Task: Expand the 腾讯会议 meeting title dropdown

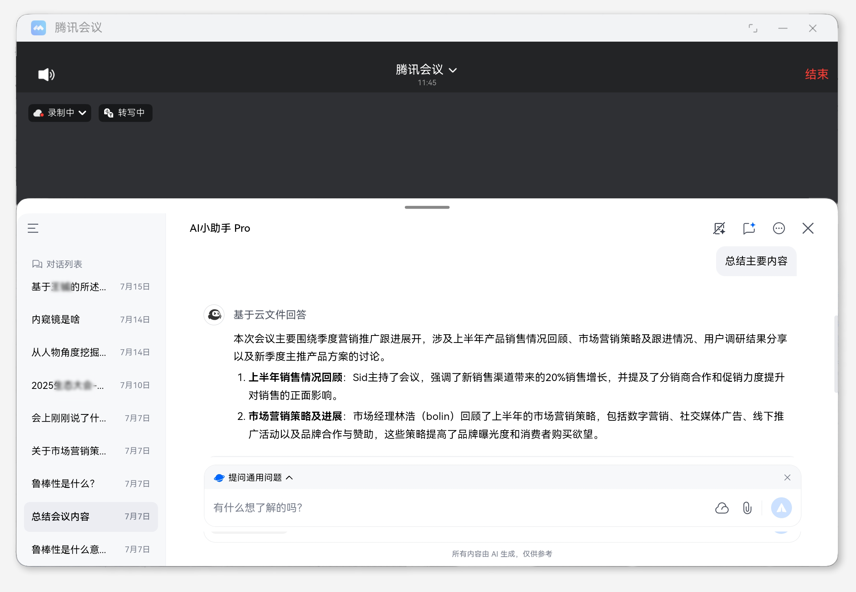Action: click(x=426, y=70)
